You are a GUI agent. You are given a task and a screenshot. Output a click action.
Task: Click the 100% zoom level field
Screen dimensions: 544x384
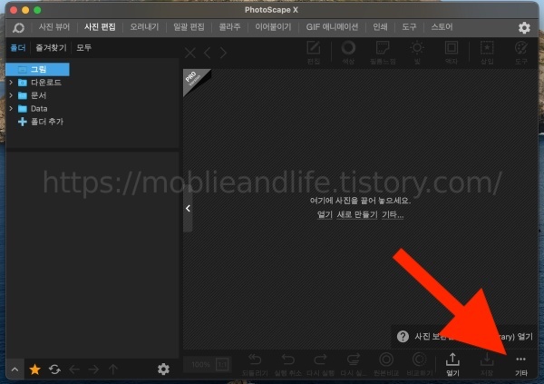(200, 365)
